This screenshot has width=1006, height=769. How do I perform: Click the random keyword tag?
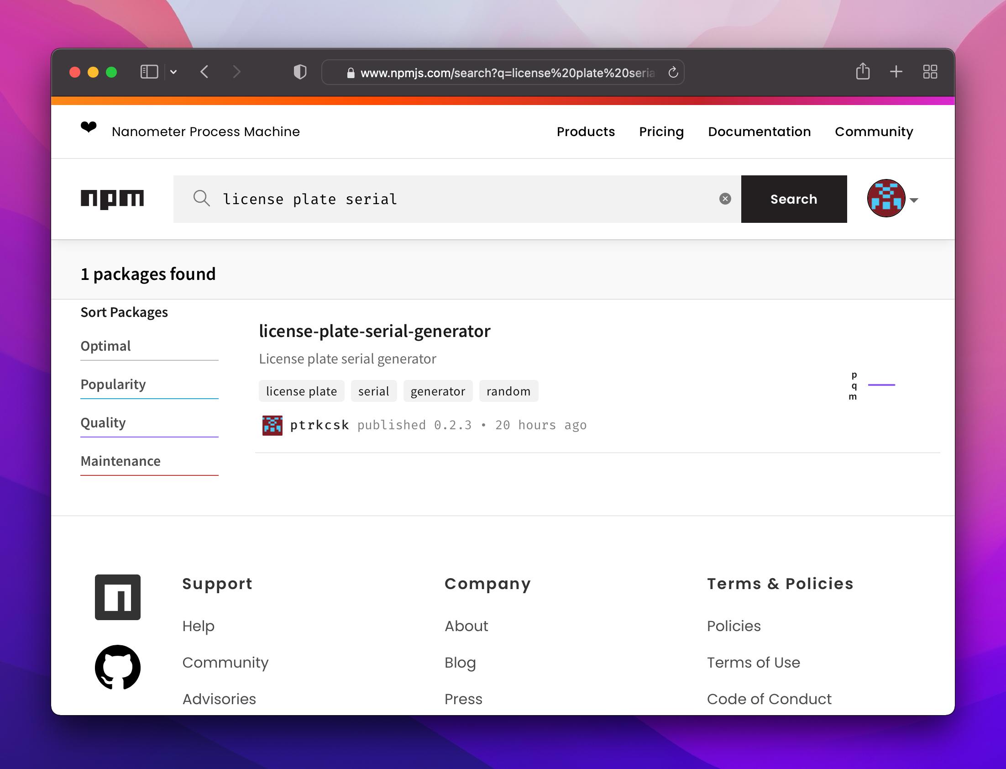(x=509, y=391)
